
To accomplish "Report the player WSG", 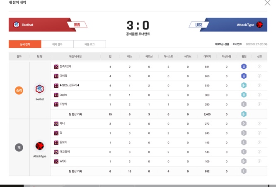I will click(x=259, y=161).
